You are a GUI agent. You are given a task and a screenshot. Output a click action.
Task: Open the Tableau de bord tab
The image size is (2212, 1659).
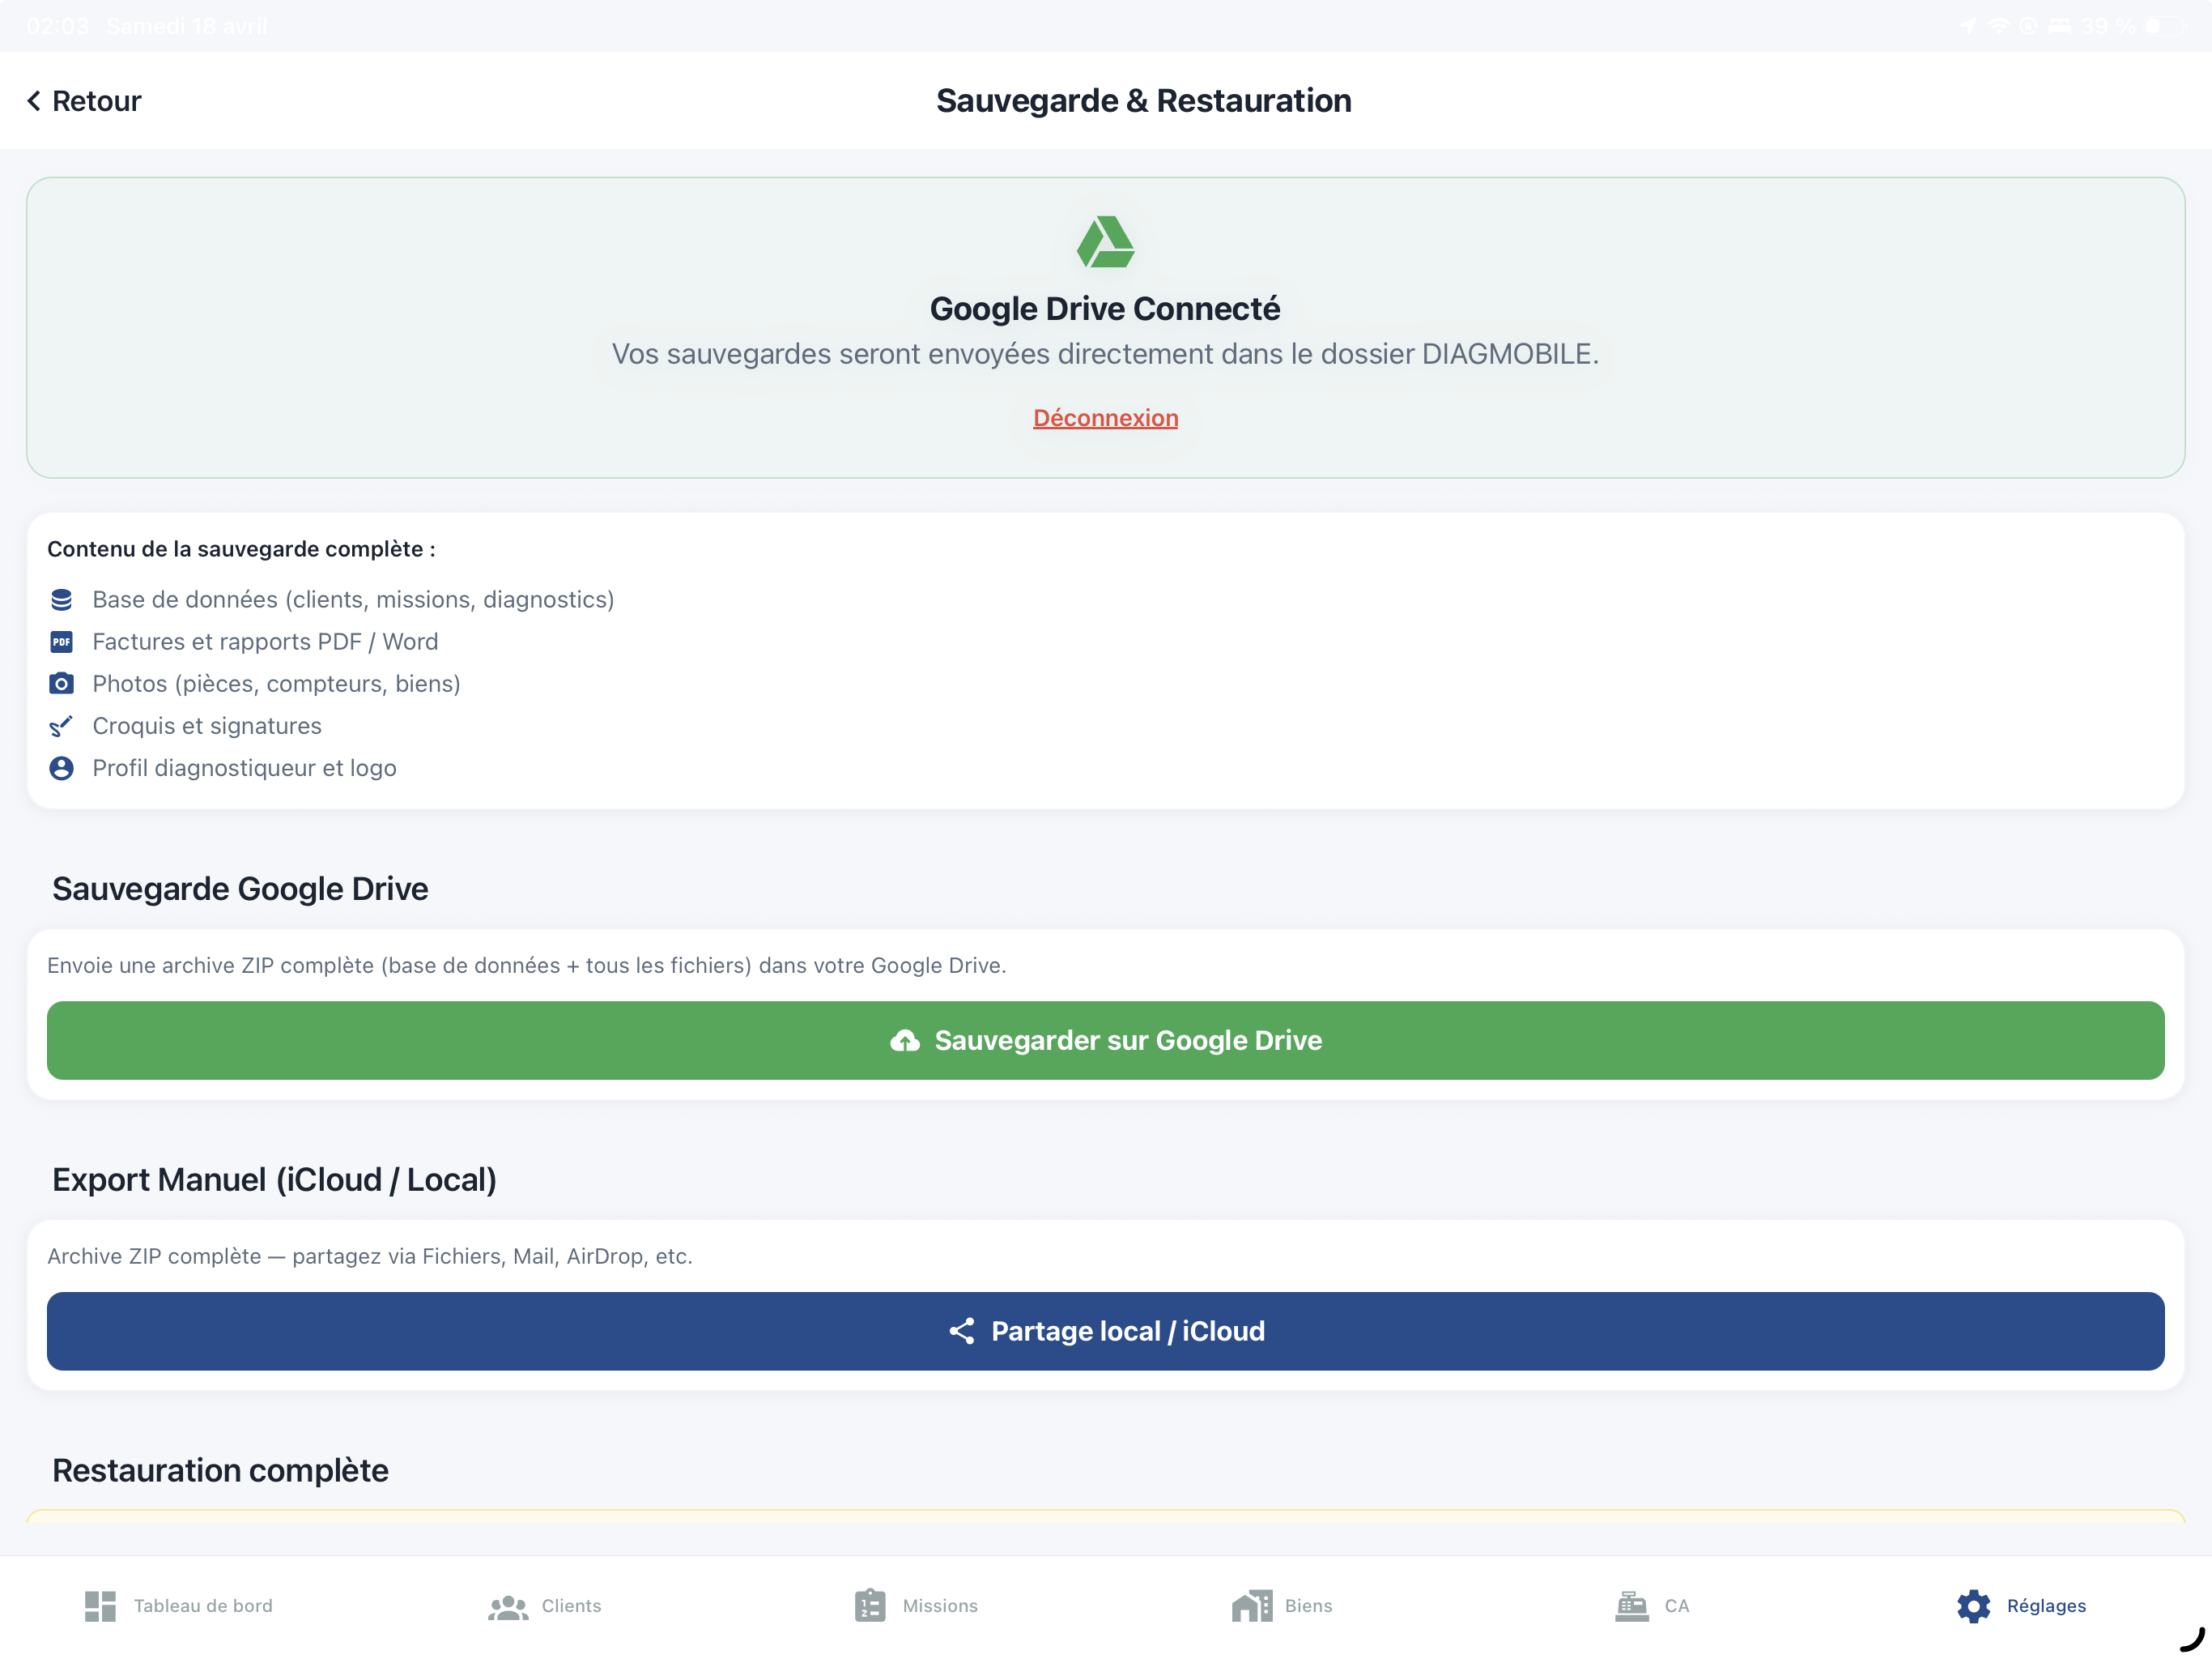pyautogui.click(x=179, y=1606)
